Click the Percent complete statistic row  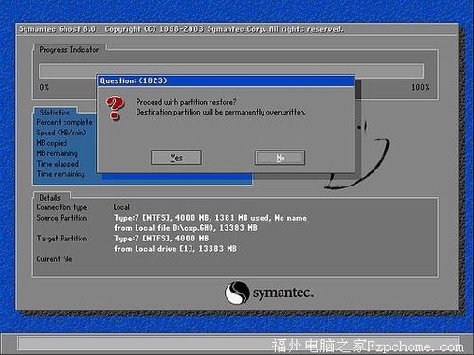click(64, 122)
